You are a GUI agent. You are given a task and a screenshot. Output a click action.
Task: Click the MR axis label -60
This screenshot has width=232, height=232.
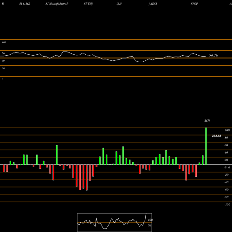[x=226, y=190]
